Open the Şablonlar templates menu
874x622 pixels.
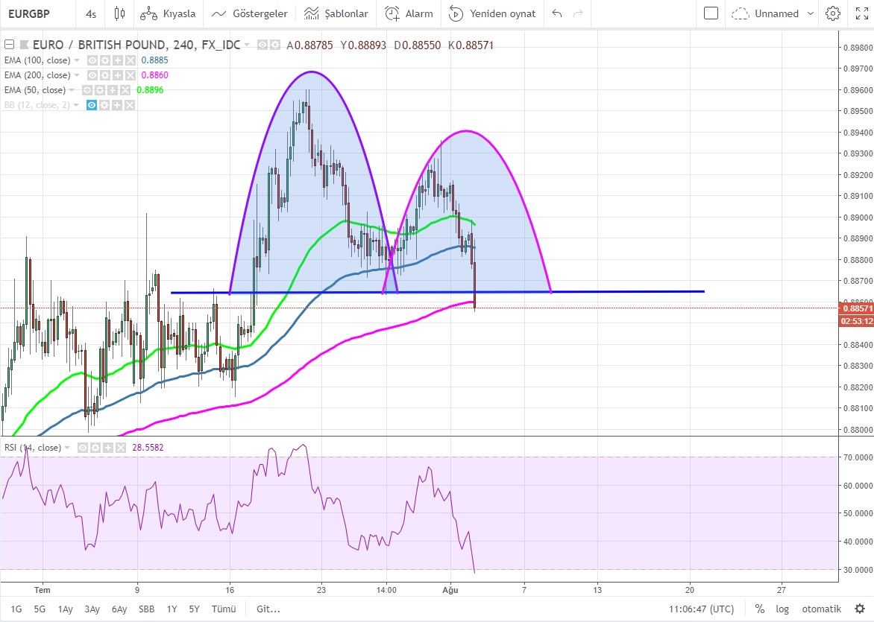tap(336, 13)
